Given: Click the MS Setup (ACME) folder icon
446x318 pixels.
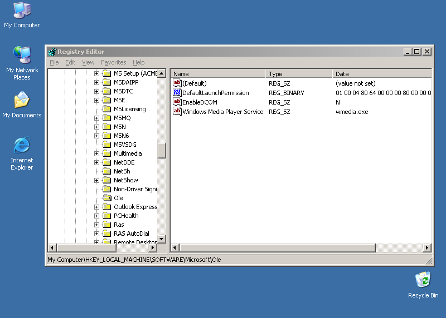Looking at the screenshot, I should tap(106, 73).
